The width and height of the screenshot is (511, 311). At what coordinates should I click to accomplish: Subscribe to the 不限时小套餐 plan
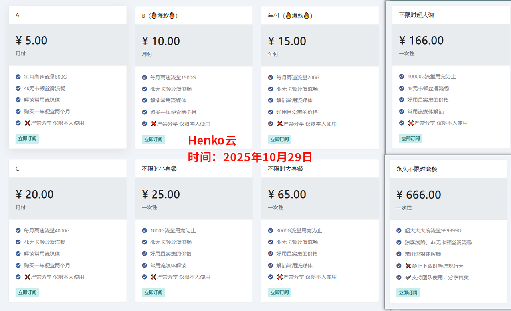(x=153, y=292)
